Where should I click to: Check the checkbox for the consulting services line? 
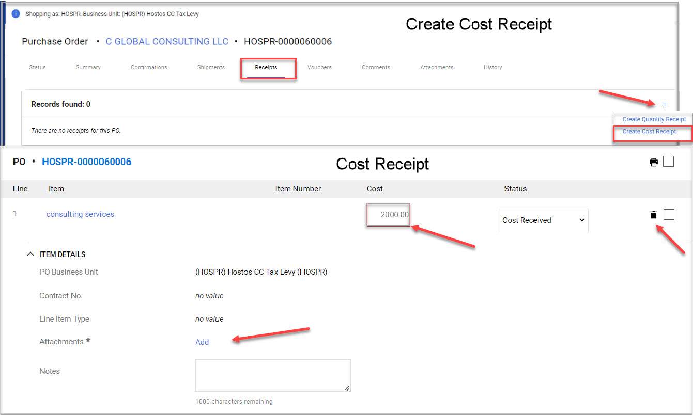[x=669, y=214]
